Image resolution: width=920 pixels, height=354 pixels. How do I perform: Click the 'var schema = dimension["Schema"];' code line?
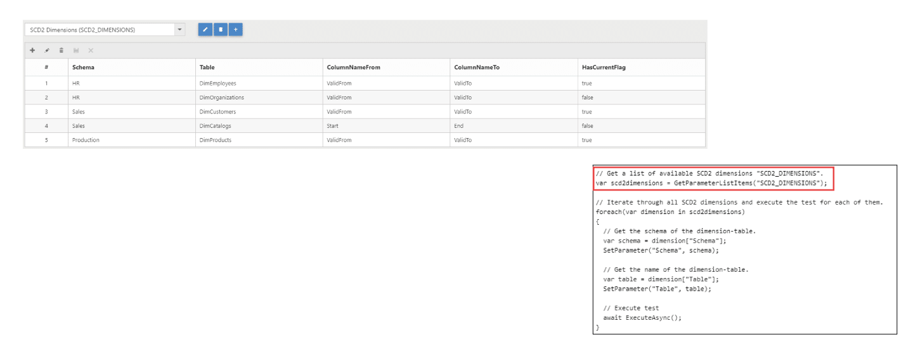pyautogui.click(x=664, y=241)
